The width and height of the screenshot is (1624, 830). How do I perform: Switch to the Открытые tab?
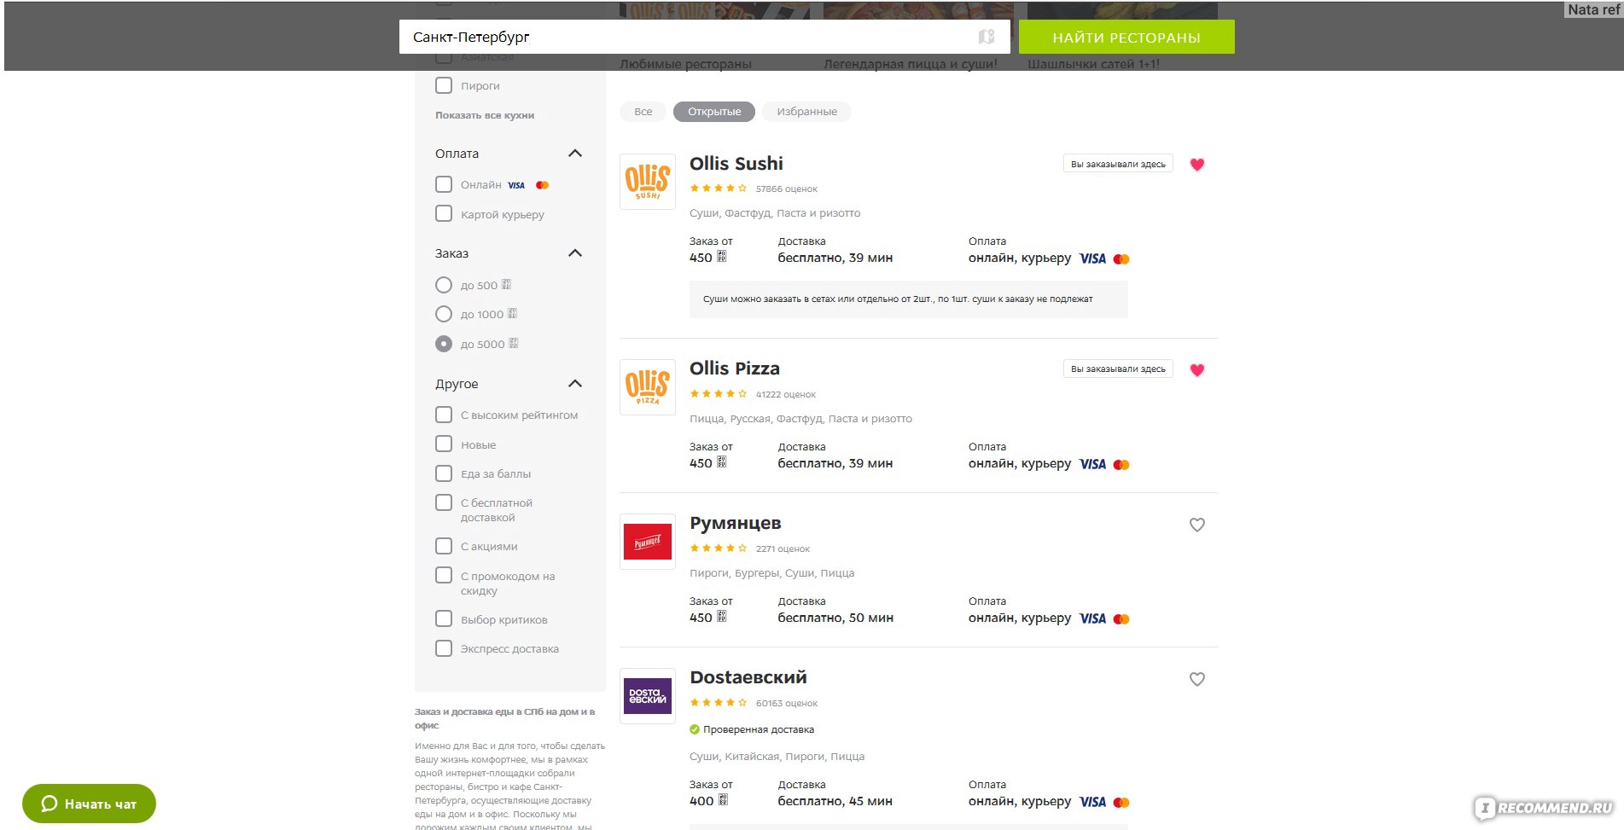coord(714,112)
